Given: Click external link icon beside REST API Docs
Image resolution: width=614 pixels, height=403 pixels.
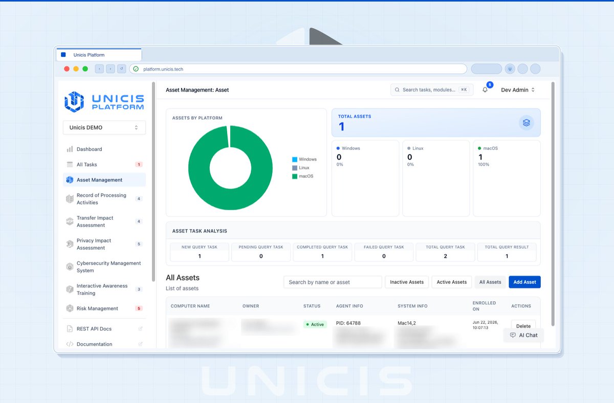Looking at the screenshot, I should click(x=141, y=329).
